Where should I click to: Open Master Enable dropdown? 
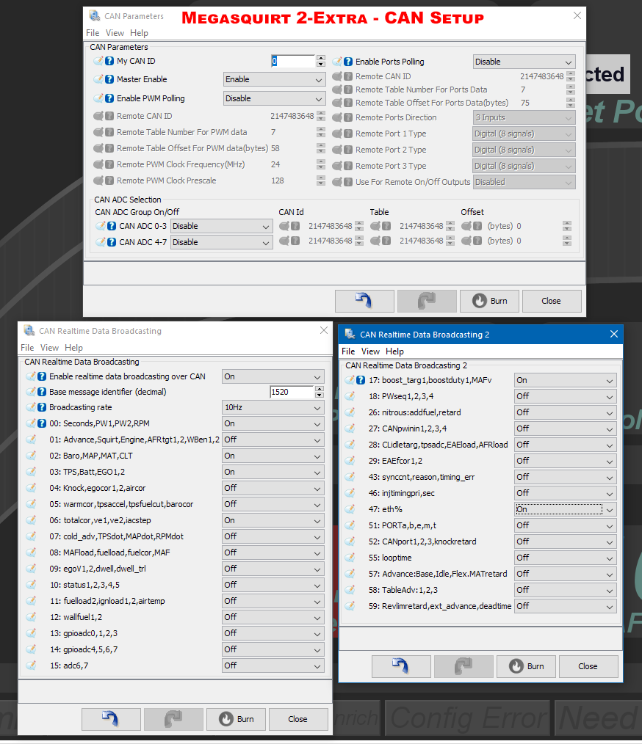[x=275, y=80]
